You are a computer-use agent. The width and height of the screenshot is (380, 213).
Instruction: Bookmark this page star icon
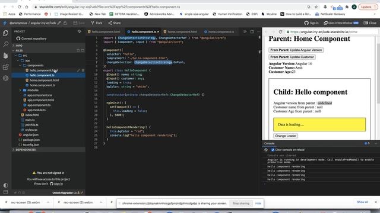[316, 7]
